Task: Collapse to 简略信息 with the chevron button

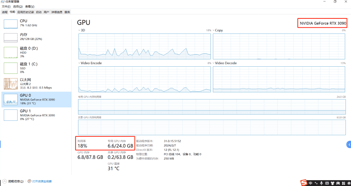Action: click(x=4, y=181)
